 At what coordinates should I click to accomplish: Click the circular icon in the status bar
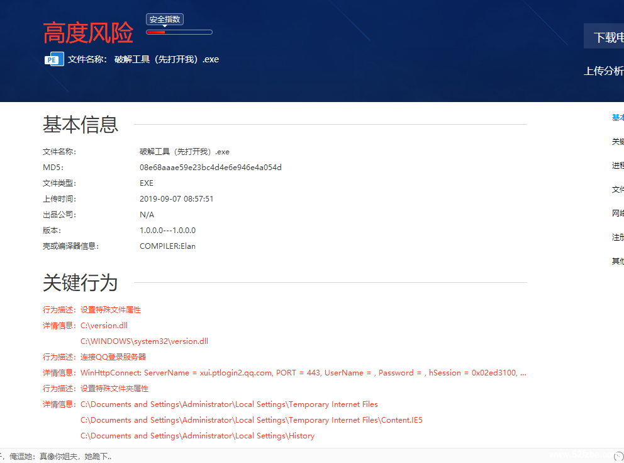tap(619, 456)
